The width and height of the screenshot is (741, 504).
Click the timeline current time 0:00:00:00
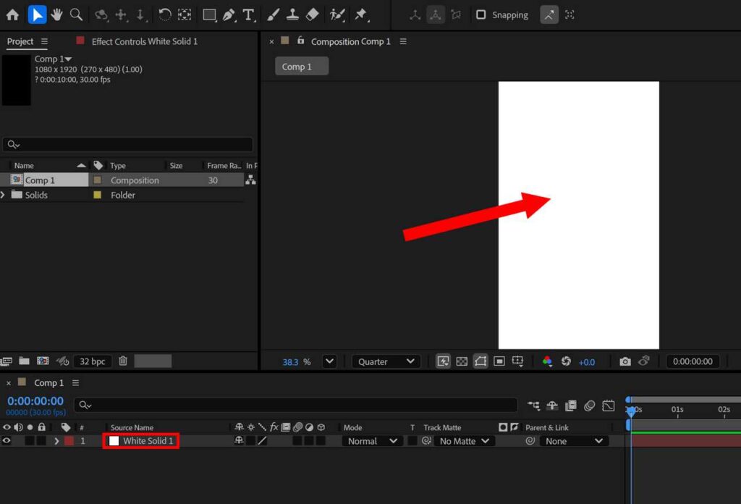coord(35,401)
